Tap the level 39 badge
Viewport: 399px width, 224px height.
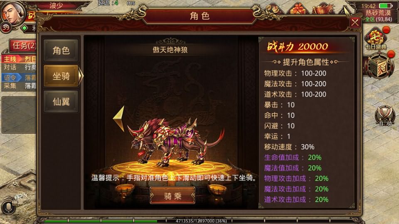[5, 27]
